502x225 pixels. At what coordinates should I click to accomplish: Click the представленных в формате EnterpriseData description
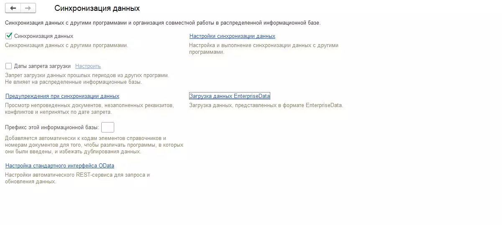[x=266, y=105]
